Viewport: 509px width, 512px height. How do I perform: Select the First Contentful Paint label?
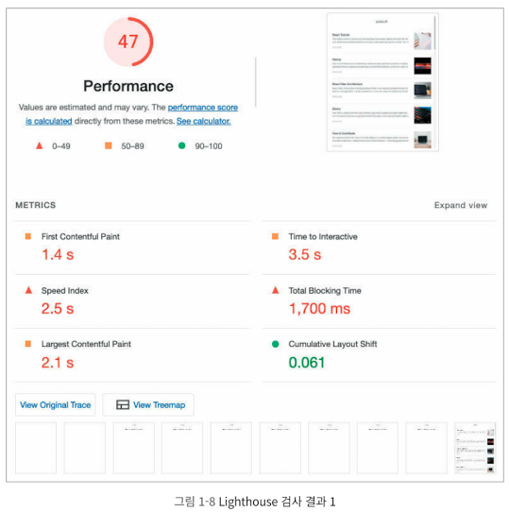pyautogui.click(x=80, y=236)
